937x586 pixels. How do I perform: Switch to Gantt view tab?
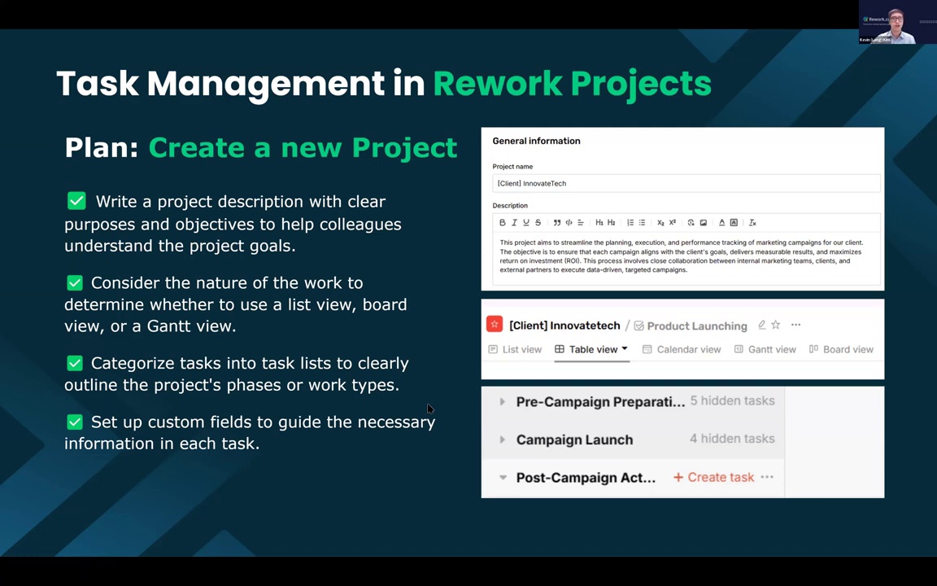tap(765, 349)
